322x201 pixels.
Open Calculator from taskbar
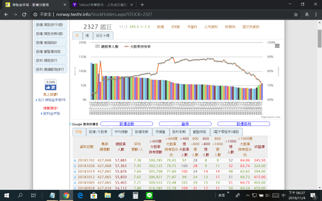136,195
